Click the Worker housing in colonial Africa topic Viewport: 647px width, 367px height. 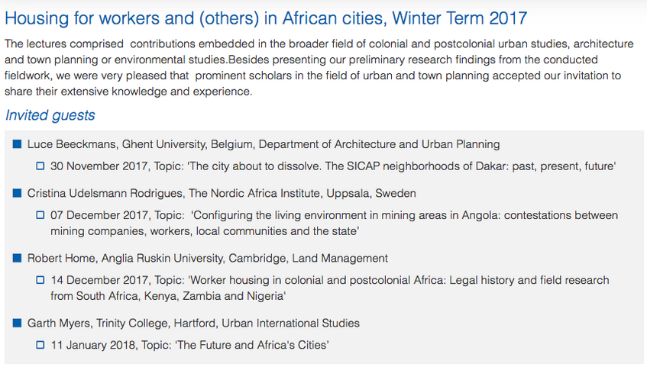(x=330, y=288)
